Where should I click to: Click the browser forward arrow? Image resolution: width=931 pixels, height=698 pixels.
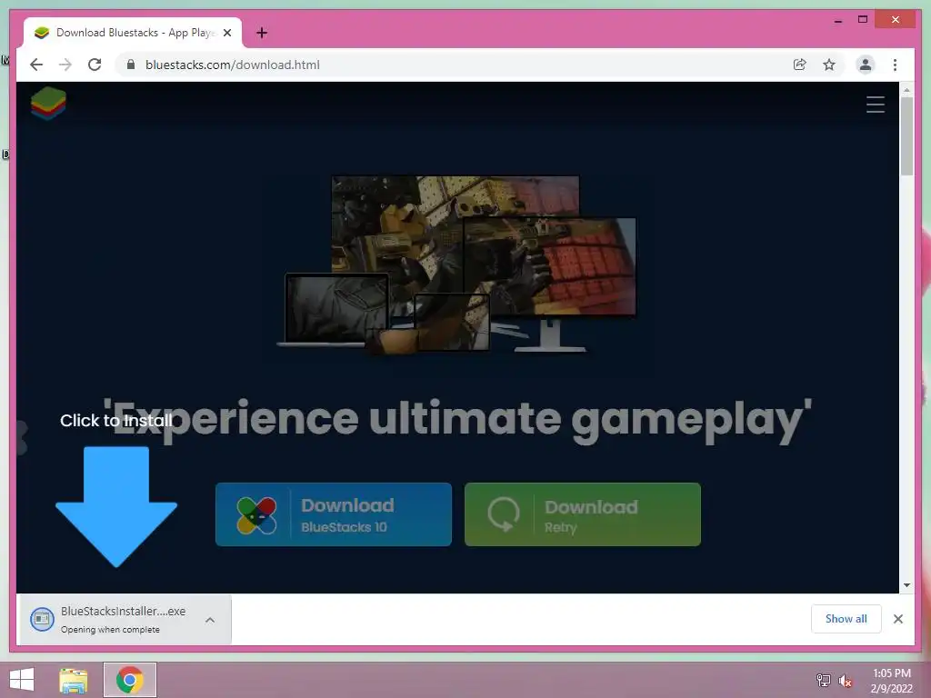[65, 65]
